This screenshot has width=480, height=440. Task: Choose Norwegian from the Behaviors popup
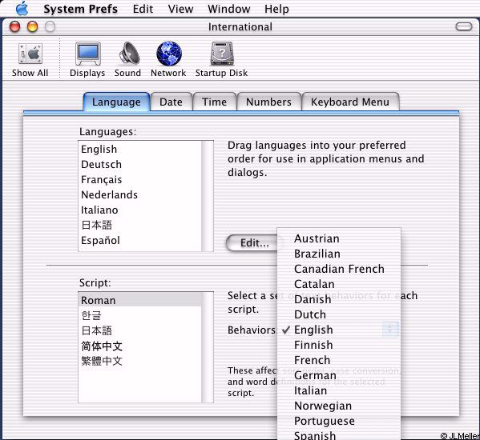339,406
